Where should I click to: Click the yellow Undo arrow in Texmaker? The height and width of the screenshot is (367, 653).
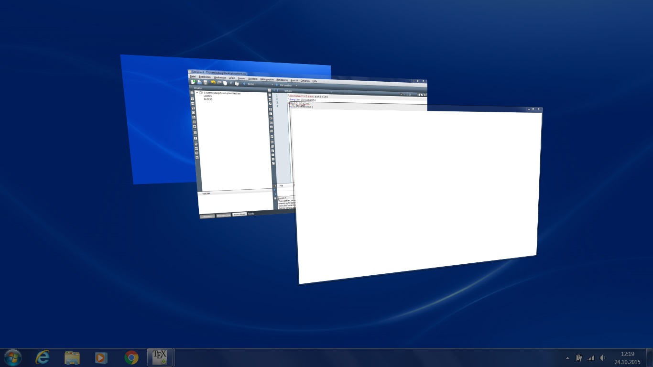tap(213, 82)
